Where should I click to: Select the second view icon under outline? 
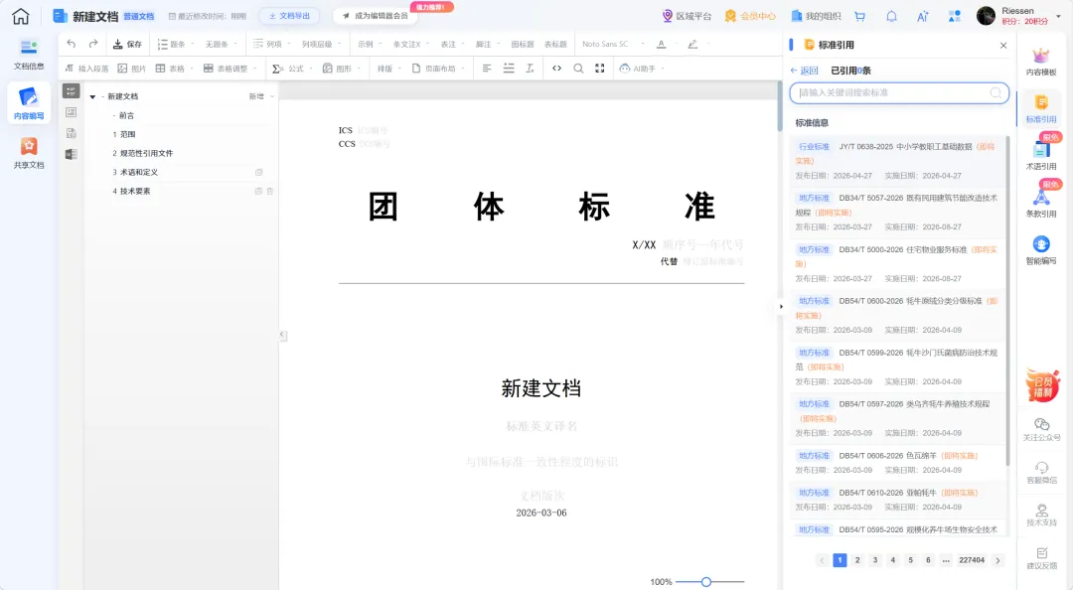[x=72, y=112]
